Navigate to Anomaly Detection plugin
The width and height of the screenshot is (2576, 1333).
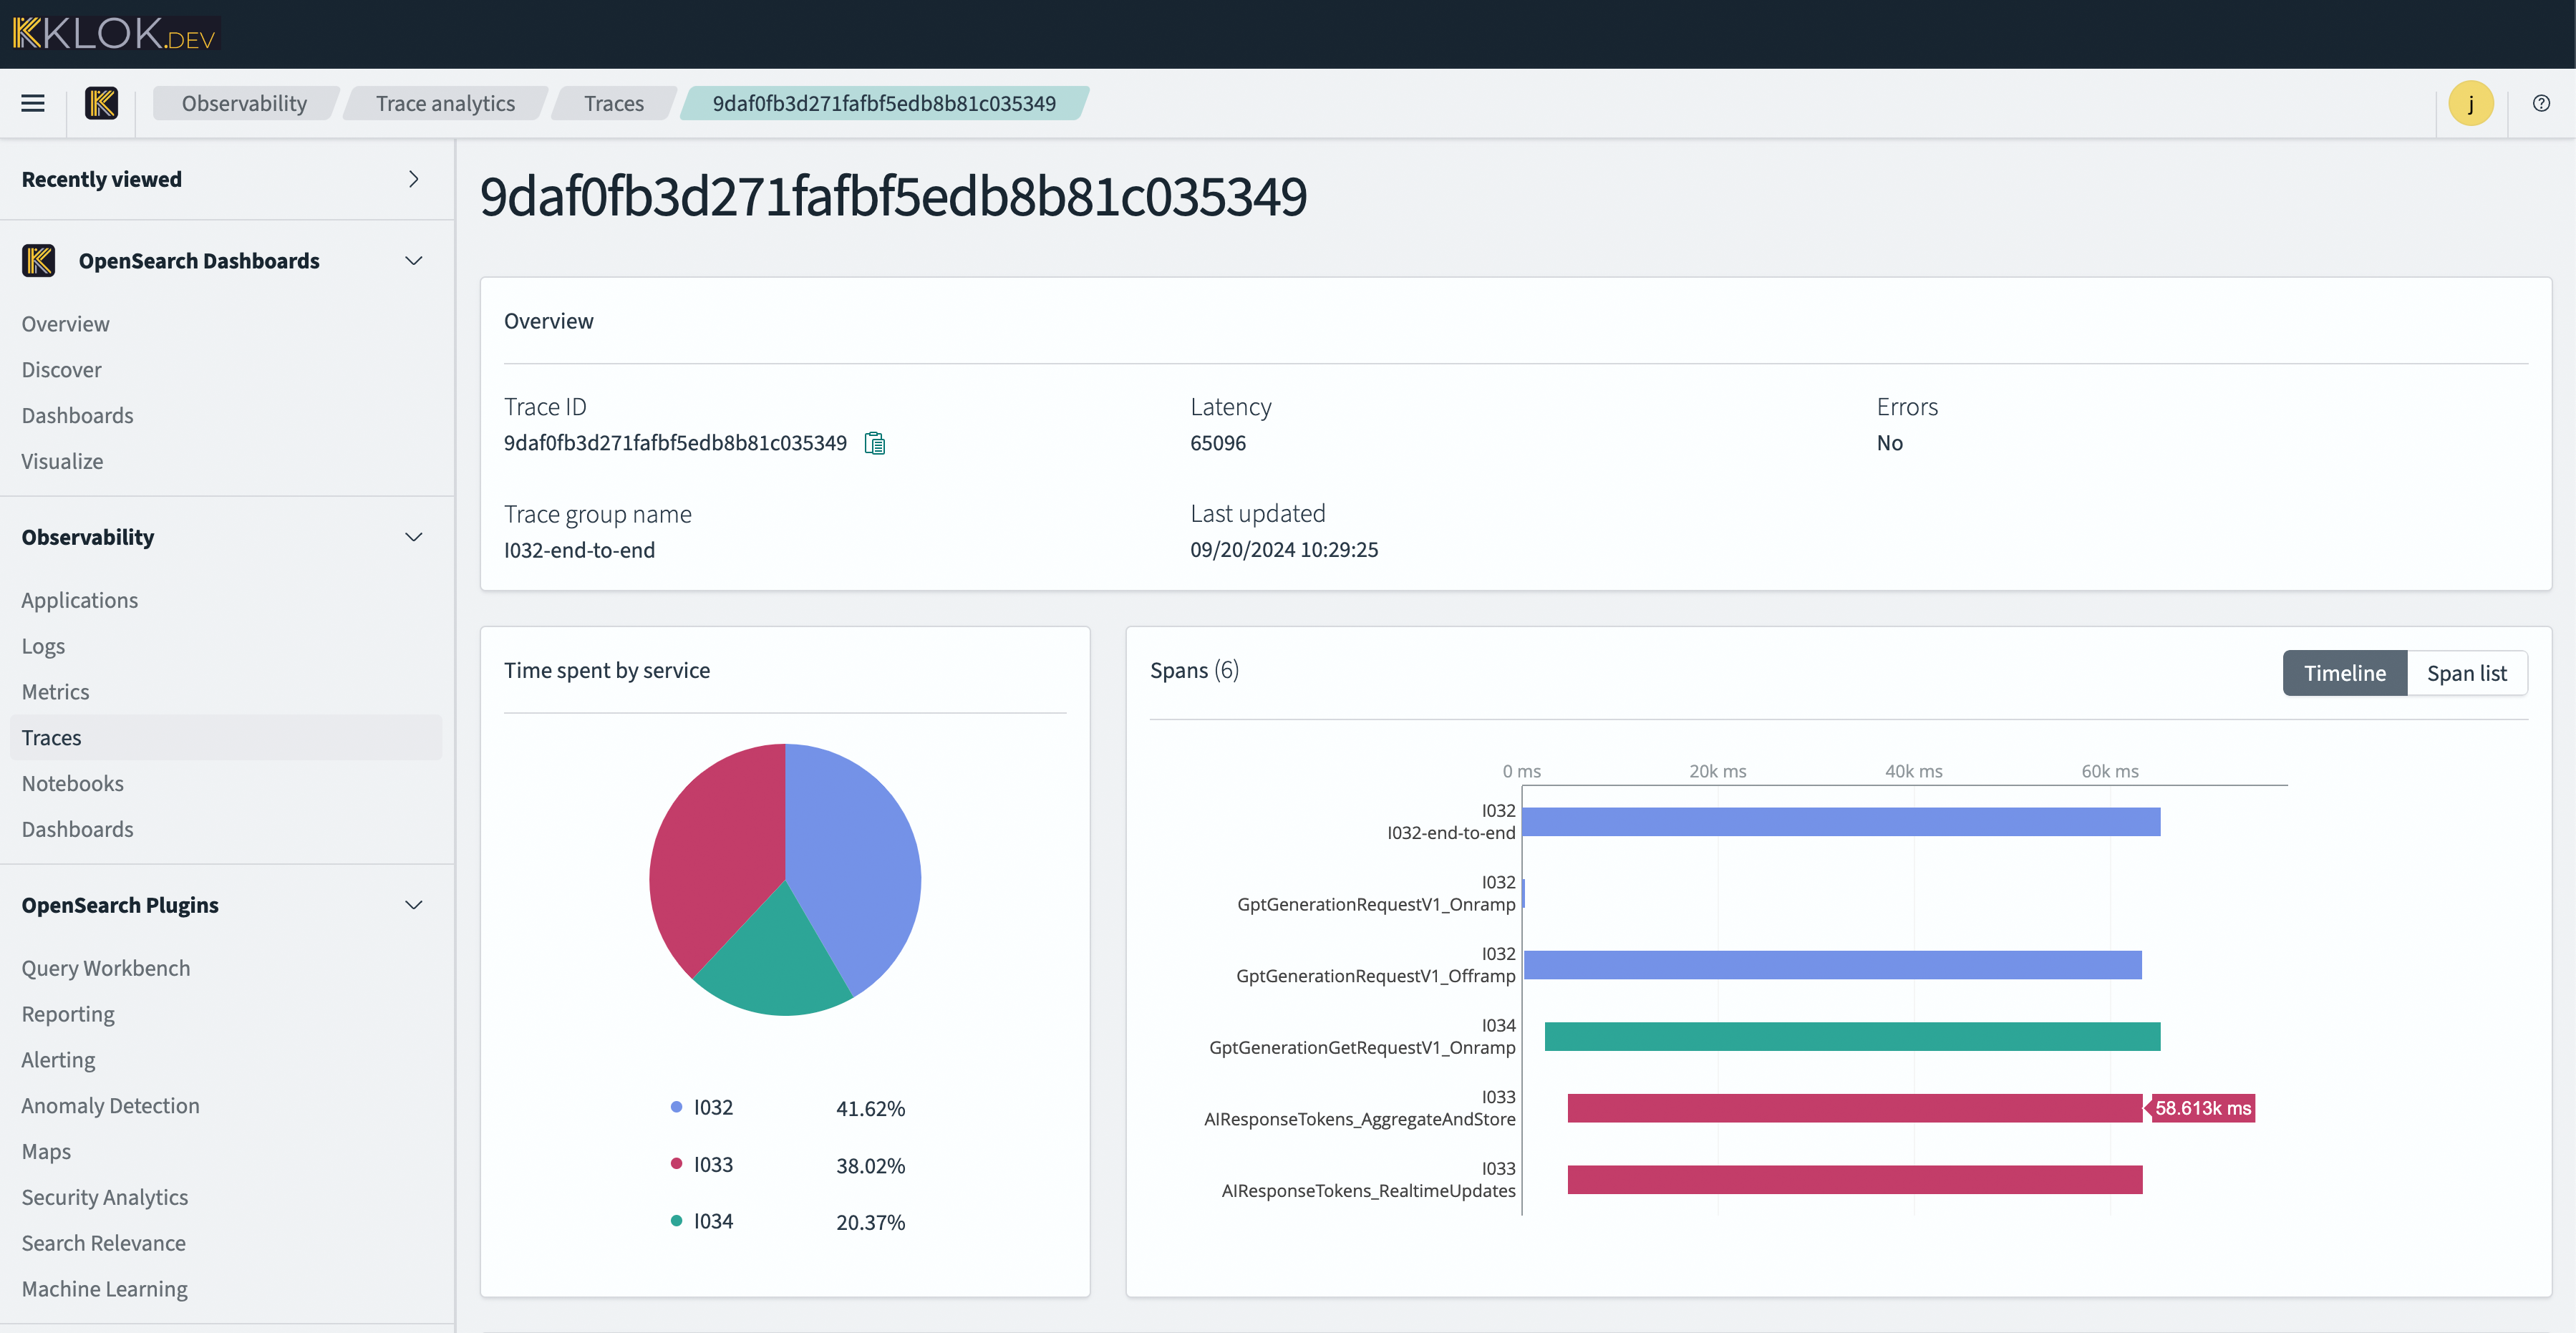pos(110,1105)
